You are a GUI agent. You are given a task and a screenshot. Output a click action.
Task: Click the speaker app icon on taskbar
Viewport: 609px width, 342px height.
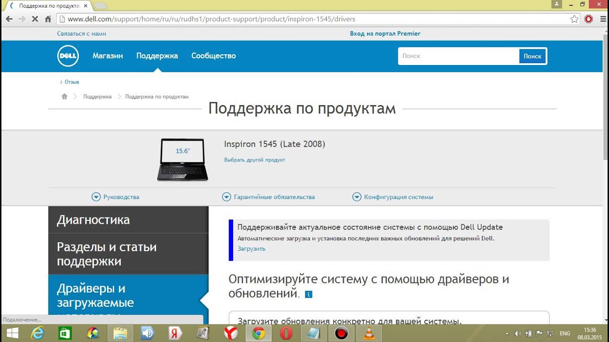(x=148, y=333)
